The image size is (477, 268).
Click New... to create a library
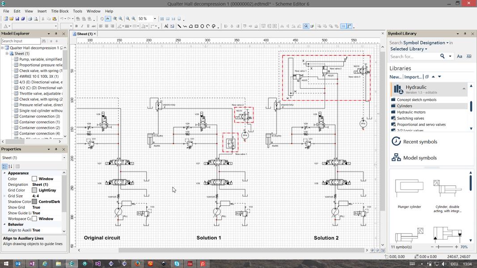(396, 77)
